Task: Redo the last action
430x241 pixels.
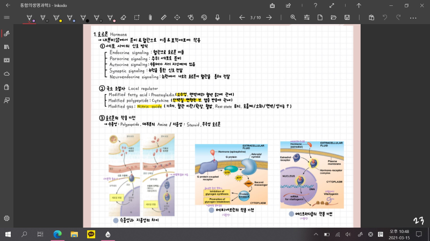Action: [x=398, y=18]
